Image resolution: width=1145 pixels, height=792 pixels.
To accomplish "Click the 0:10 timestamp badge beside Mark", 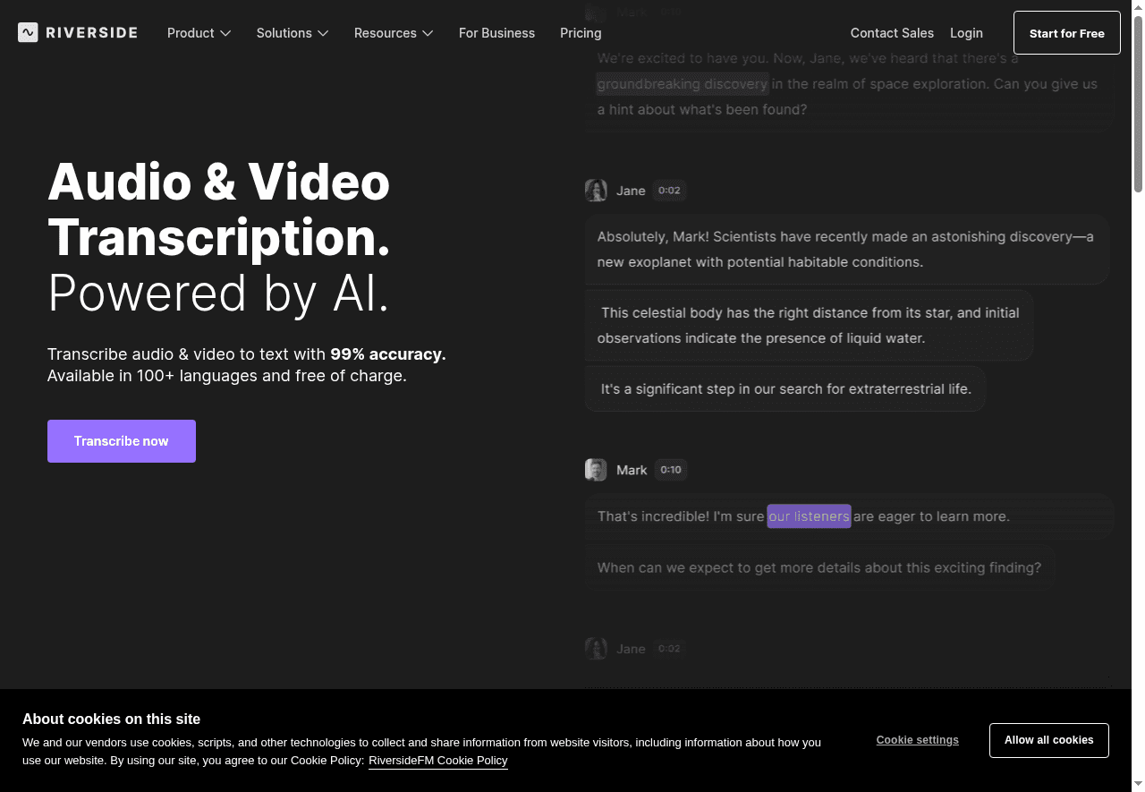I will 670,470.
